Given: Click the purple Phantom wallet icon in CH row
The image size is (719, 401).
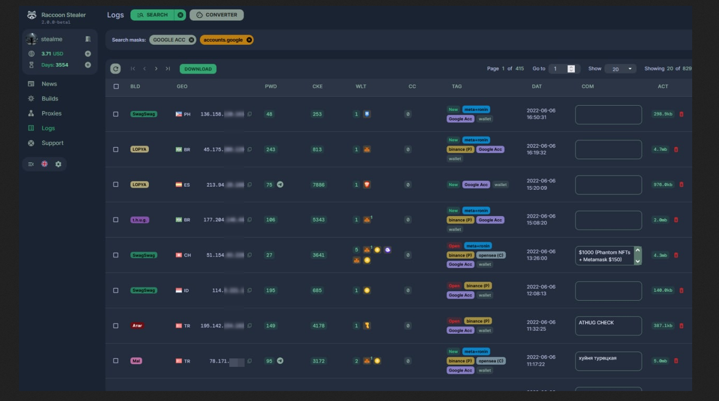Looking at the screenshot, I should 388,250.
